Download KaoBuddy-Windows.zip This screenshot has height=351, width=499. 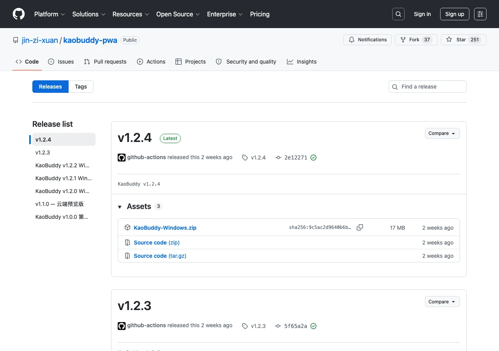[x=165, y=228]
